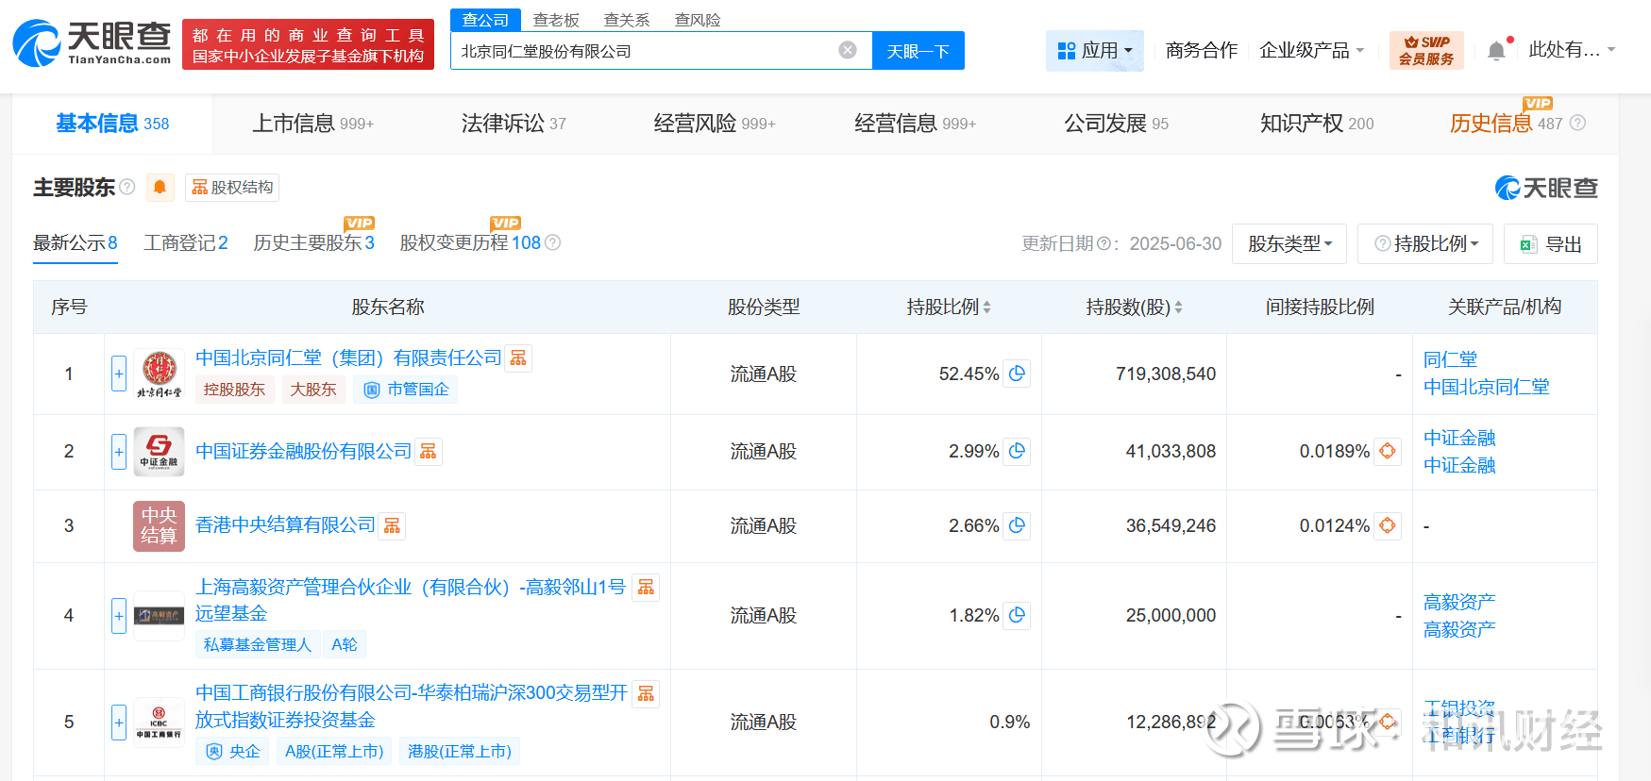Click the pie chart icon for 2.66% shareholding

coord(1017,525)
